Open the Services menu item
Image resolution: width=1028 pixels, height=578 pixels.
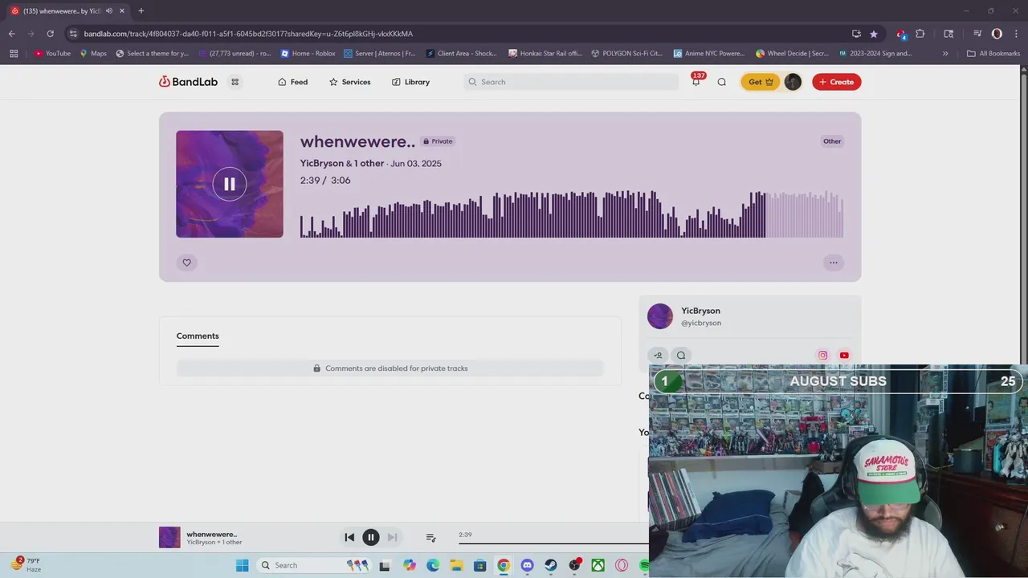pos(349,82)
